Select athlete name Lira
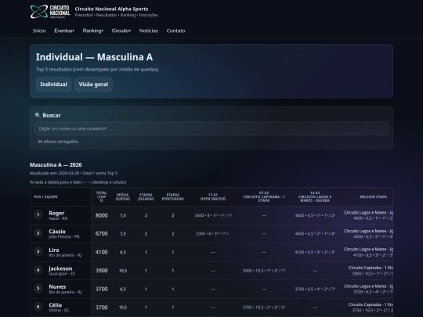The width and height of the screenshot is (423, 317). (x=54, y=250)
